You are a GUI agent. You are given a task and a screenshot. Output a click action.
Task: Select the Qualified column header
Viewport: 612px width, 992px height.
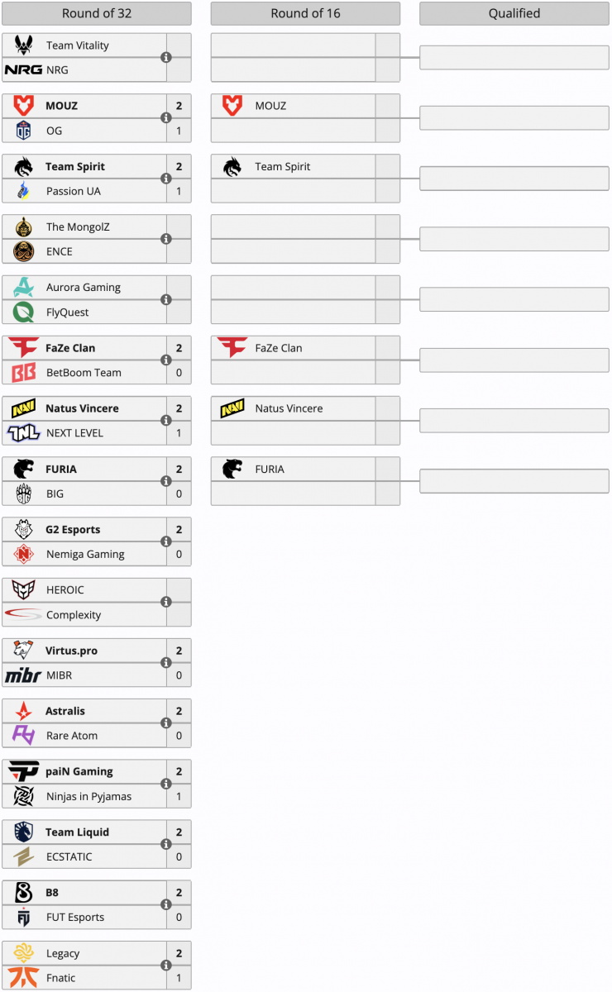[x=514, y=13]
